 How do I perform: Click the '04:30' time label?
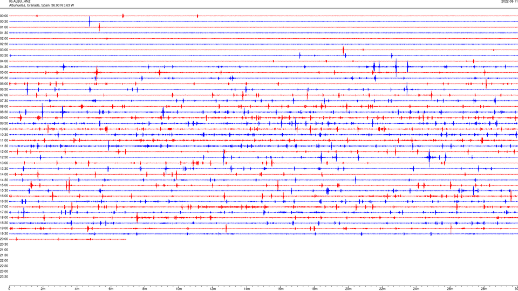coord(4,67)
